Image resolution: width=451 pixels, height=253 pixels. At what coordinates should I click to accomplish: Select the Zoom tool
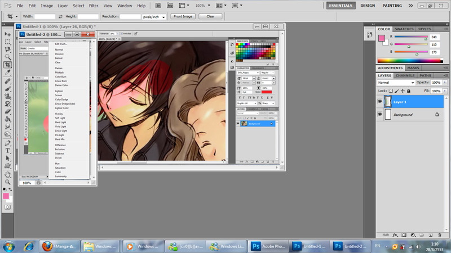[7, 182]
